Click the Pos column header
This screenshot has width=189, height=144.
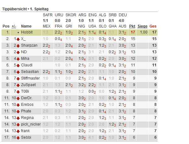pos(6,26)
